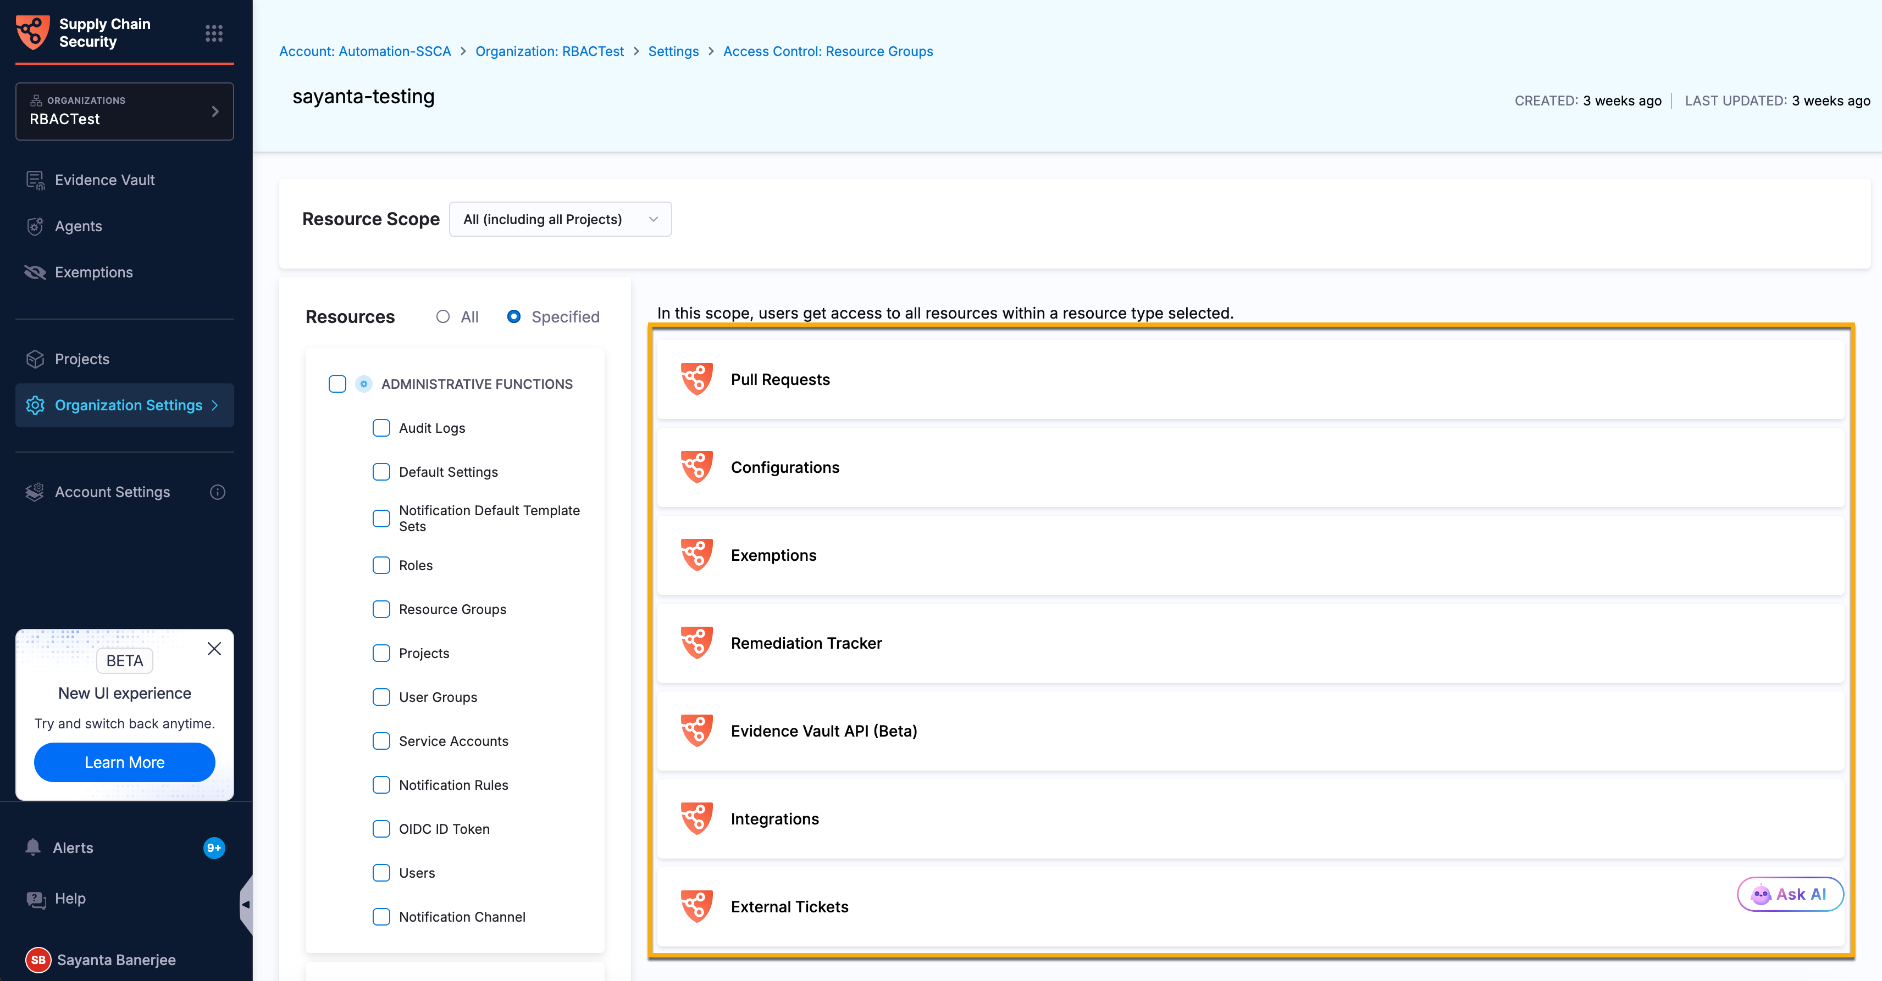Click the info icon beside Account Settings

(218, 492)
